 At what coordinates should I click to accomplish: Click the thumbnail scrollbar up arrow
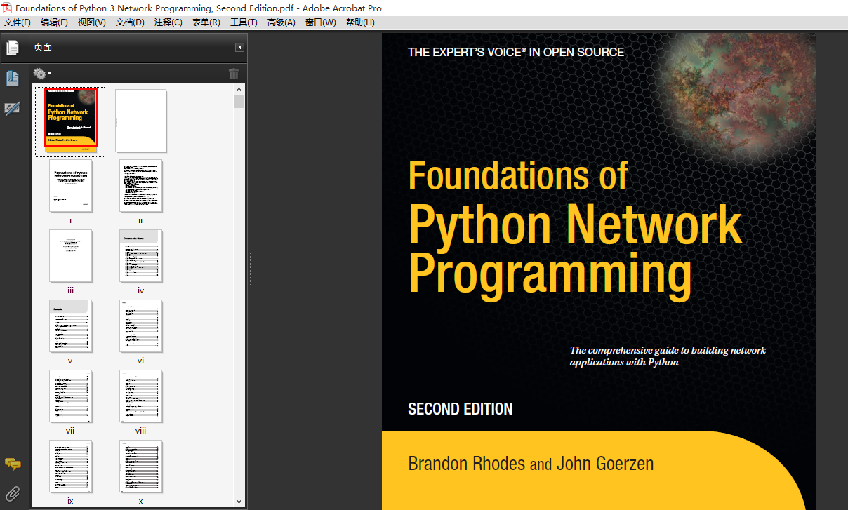239,90
